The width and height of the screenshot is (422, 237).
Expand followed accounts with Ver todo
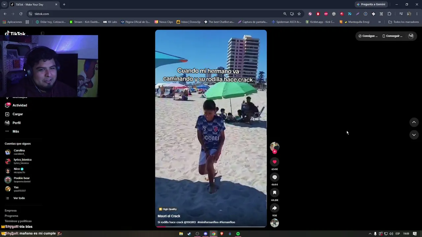point(19,198)
